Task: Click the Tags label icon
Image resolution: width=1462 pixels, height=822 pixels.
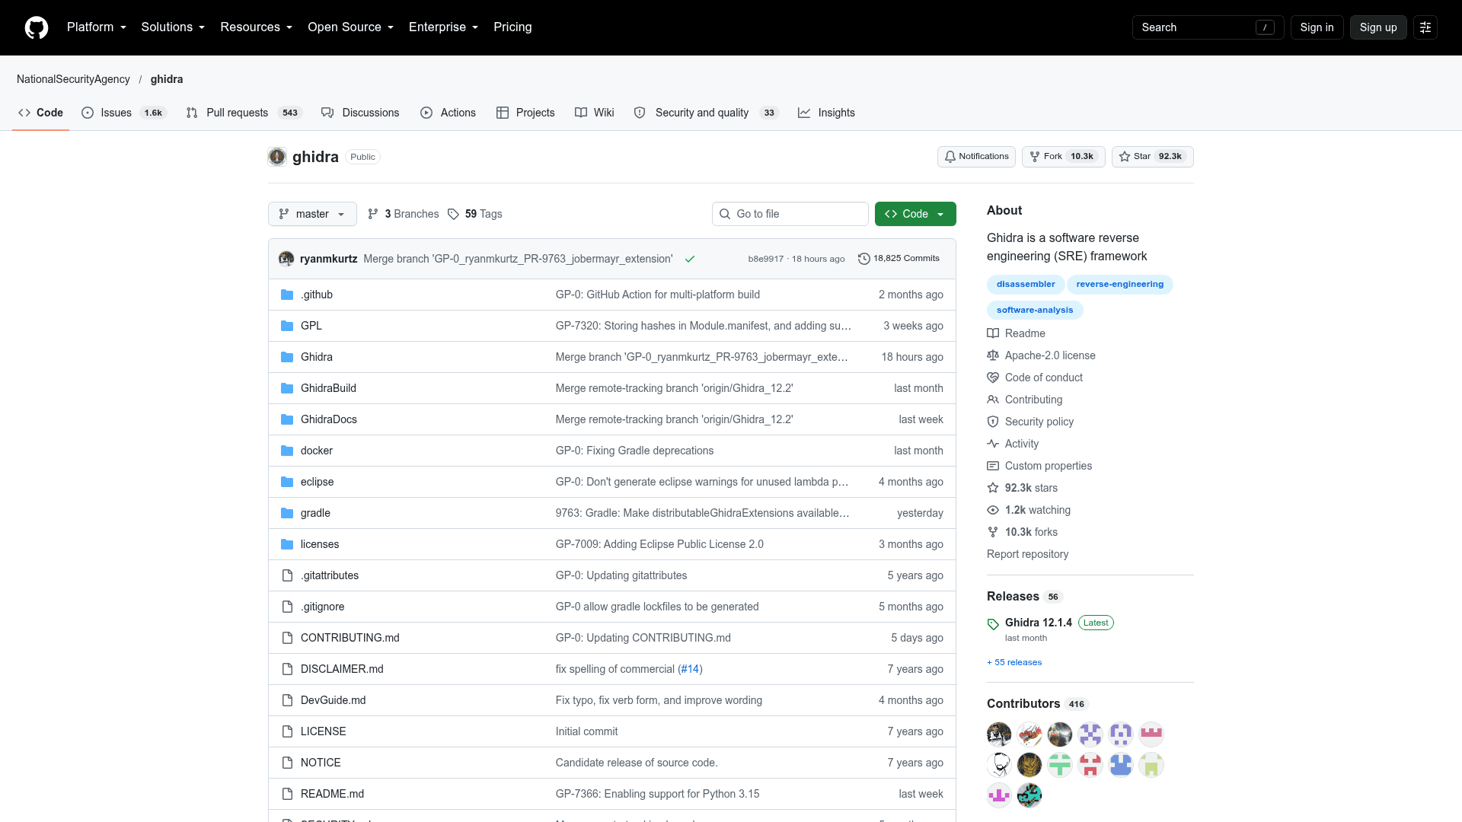Action: [453, 215]
